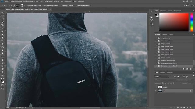
Task: Select the Crop tool
Action: [2, 25]
